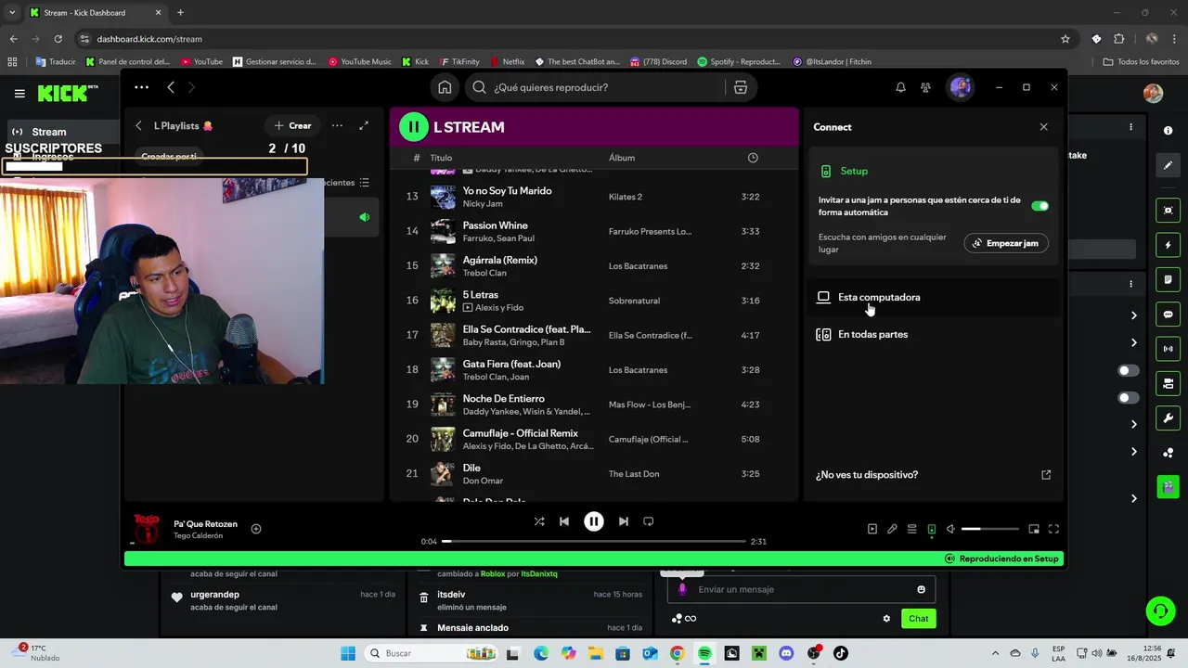Click Enviar un mensaje chat field
The height and width of the screenshot is (668, 1188).
pyautogui.click(x=801, y=589)
